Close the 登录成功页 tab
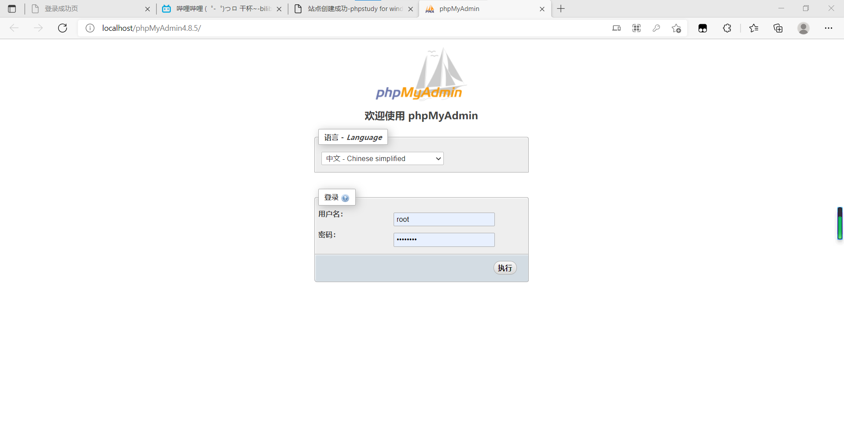The height and width of the screenshot is (448, 844). tap(147, 9)
